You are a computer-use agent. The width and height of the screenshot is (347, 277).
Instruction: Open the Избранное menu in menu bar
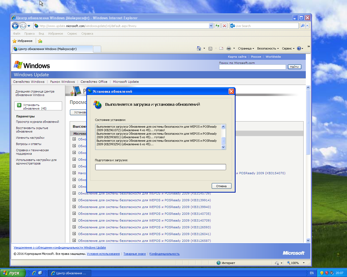pos(56,34)
